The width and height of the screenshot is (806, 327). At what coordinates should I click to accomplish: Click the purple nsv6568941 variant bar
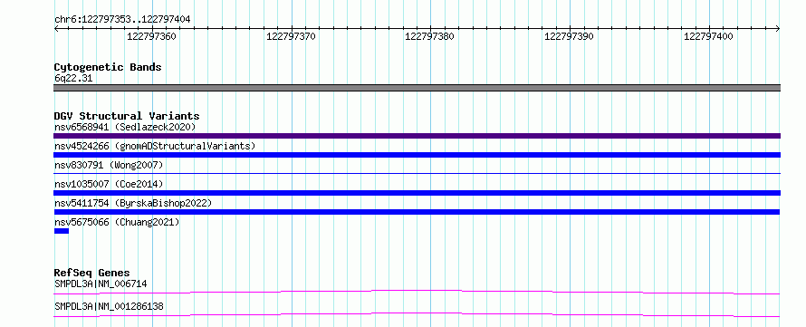pyautogui.click(x=417, y=136)
